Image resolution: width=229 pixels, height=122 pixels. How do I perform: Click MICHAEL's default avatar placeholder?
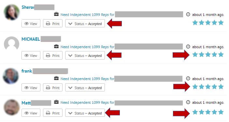coord(11,43)
